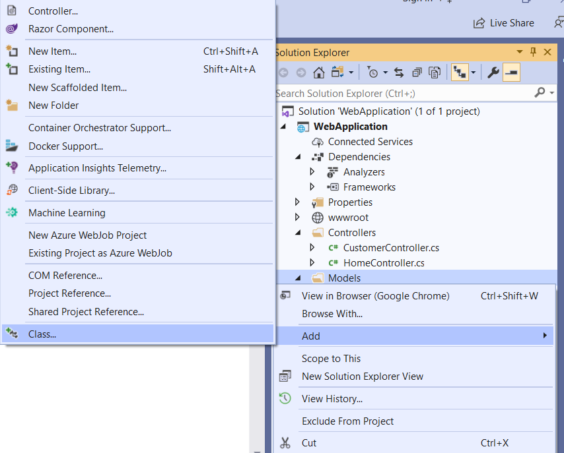Click the Collapse All icon
This screenshot has height=453, width=564.
click(417, 73)
